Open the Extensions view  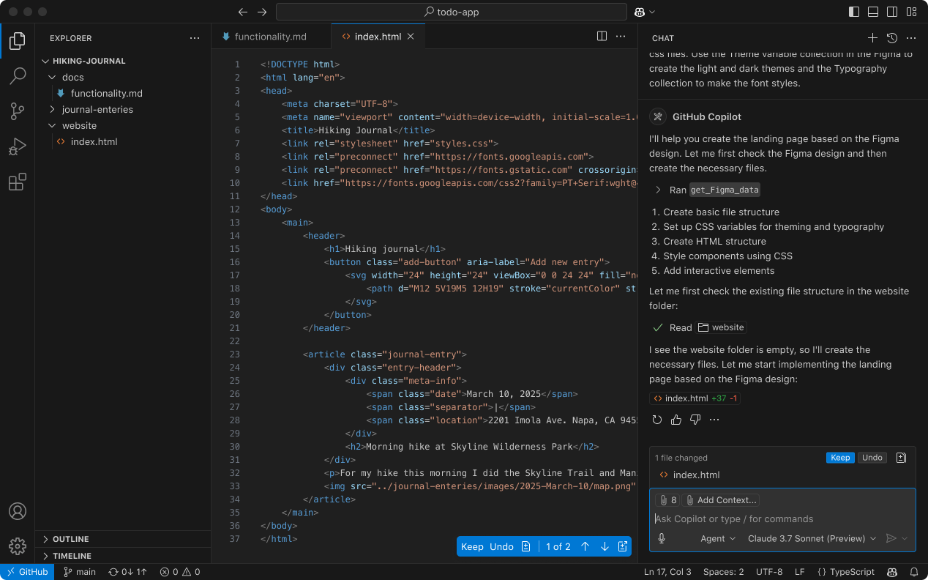coord(18,182)
